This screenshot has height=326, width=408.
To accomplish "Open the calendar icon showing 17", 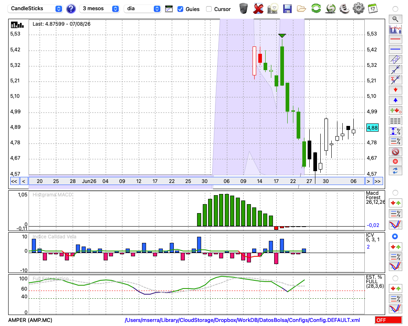I will 373,9.
